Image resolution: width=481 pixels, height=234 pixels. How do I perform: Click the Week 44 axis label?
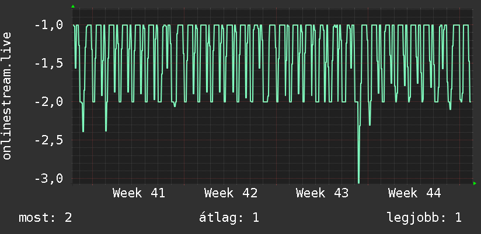[414, 193]
